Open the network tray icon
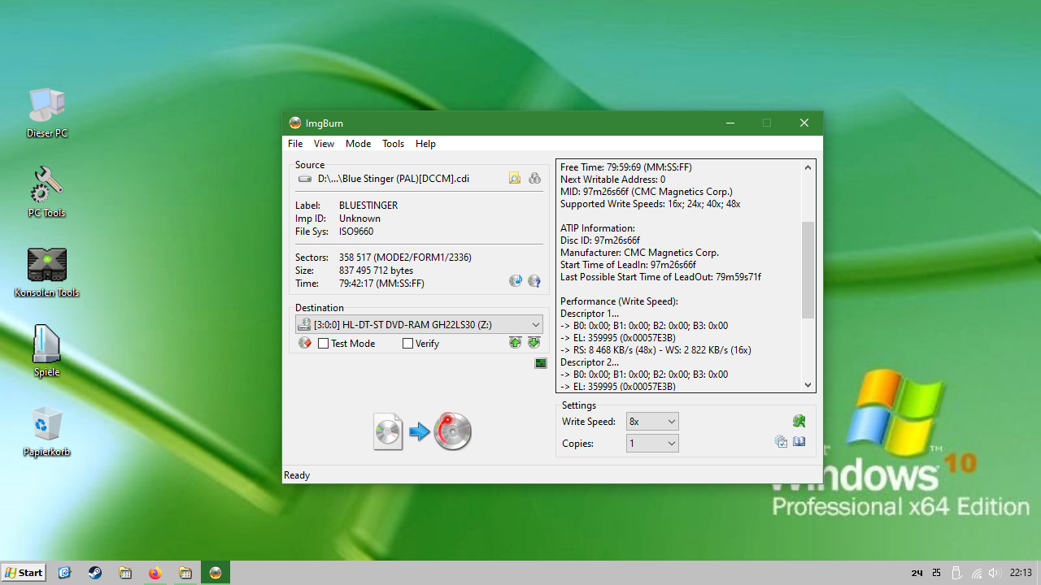Image resolution: width=1041 pixels, height=585 pixels. pyautogui.click(x=977, y=574)
